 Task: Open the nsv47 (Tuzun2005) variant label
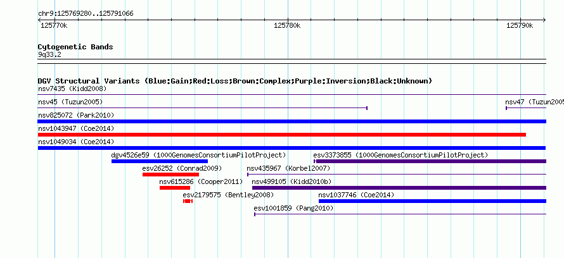[534, 102]
